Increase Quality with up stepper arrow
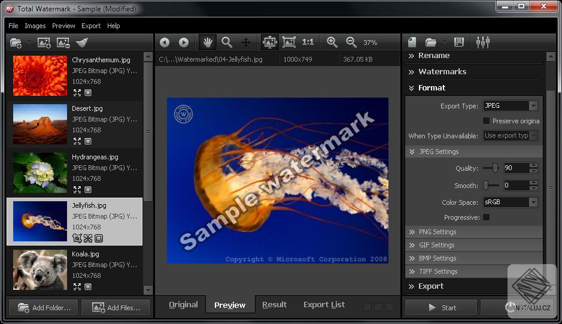 click(534, 165)
